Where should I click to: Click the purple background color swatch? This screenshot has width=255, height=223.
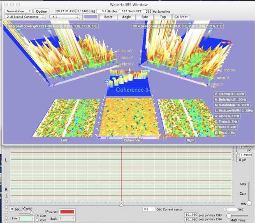click(91, 17)
